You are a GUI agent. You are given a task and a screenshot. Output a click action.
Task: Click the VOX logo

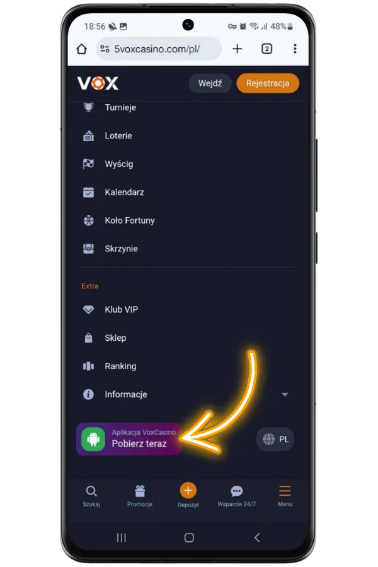[x=98, y=83]
